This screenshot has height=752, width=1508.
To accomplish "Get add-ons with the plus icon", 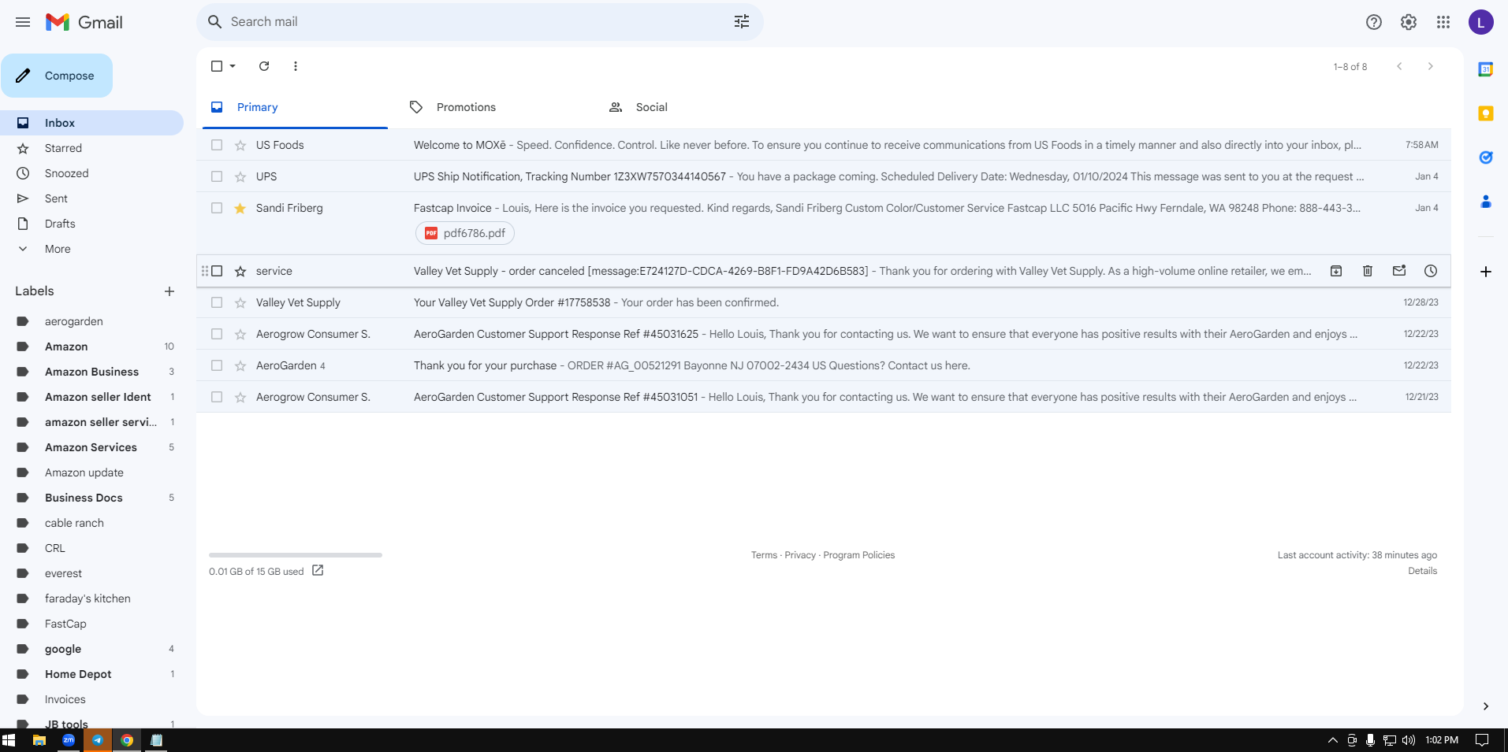I will (1486, 272).
